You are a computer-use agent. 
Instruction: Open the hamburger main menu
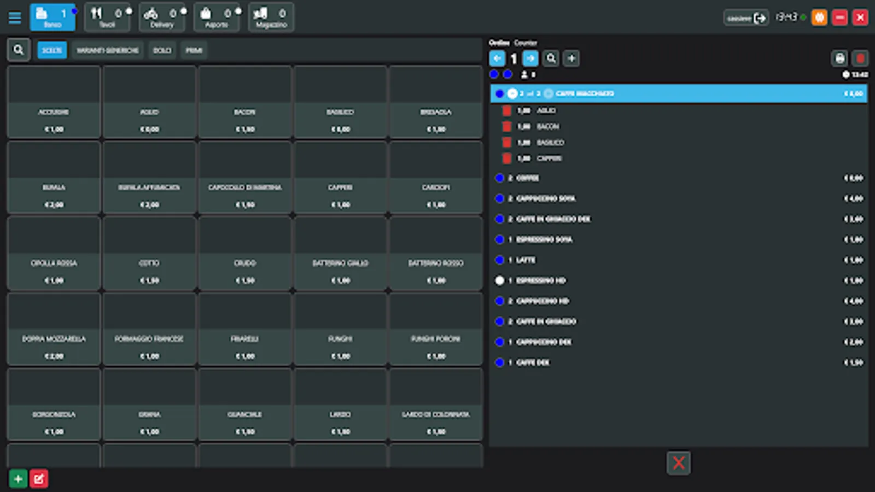(15, 17)
